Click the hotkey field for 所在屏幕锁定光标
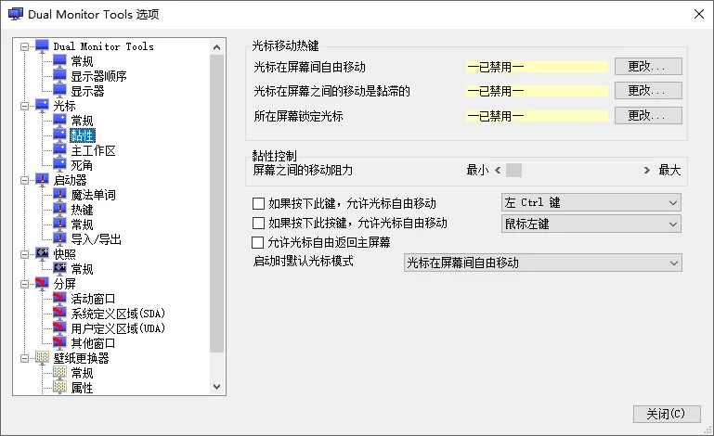Screen dimensions: 714x436 pyautogui.click(x=538, y=116)
